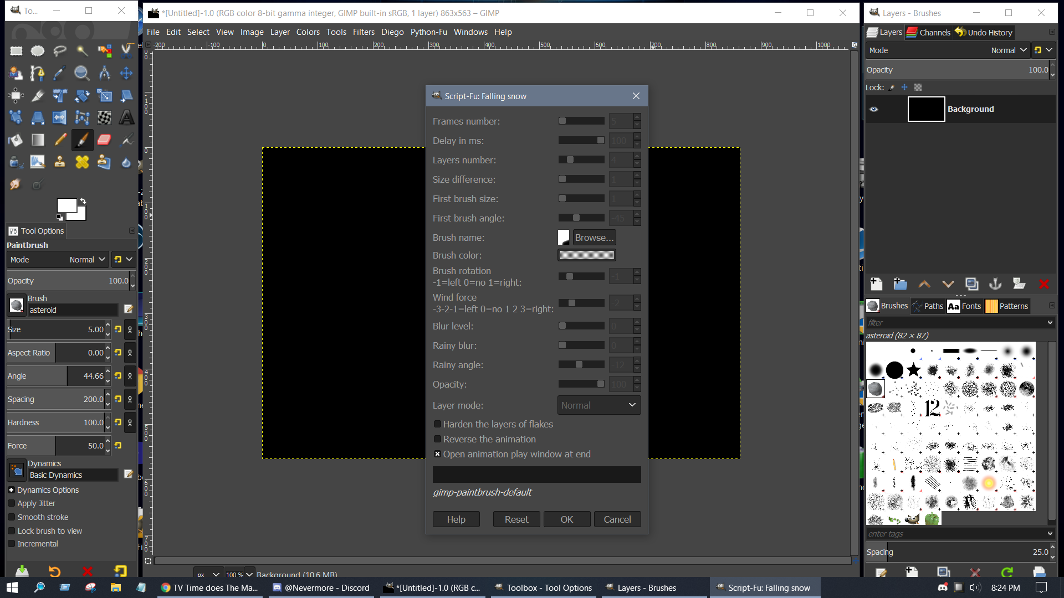1064x598 pixels.
Task: Select the Clone stamp tool
Action: pyautogui.click(x=60, y=162)
